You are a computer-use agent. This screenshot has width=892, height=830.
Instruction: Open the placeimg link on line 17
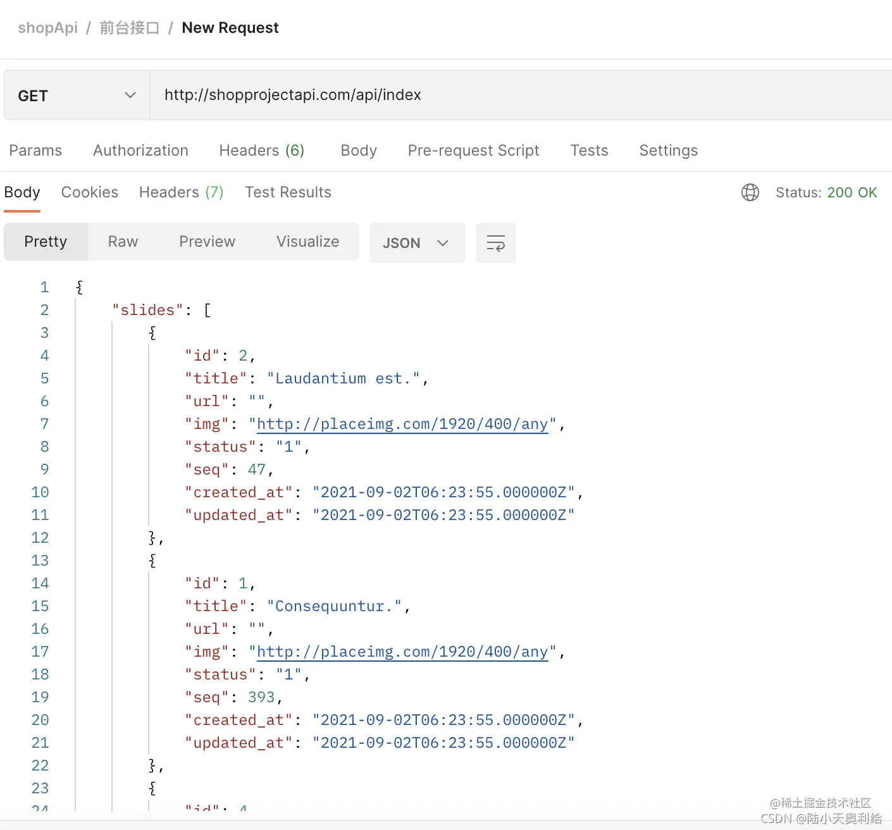(402, 652)
